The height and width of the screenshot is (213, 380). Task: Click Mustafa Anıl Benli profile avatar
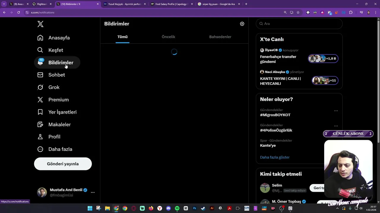click(x=42, y=192)
